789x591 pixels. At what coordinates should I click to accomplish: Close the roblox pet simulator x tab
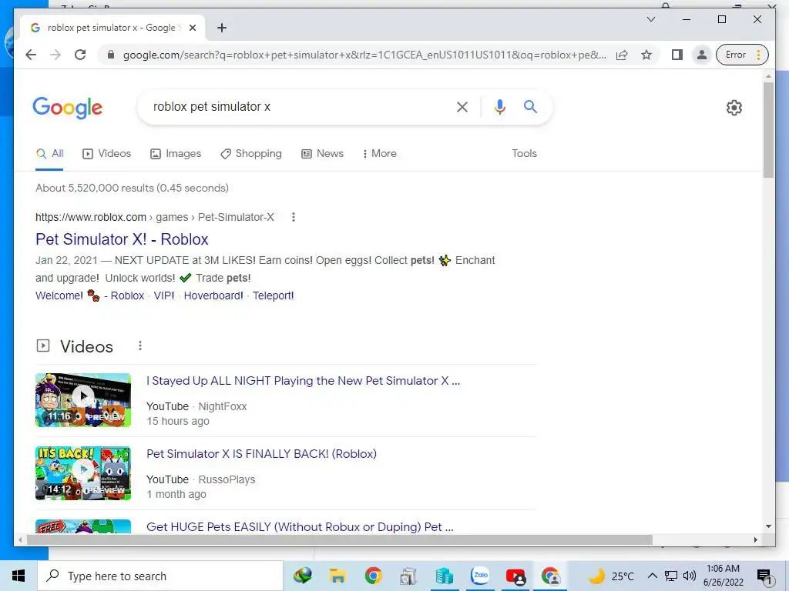tap(192, 28)
